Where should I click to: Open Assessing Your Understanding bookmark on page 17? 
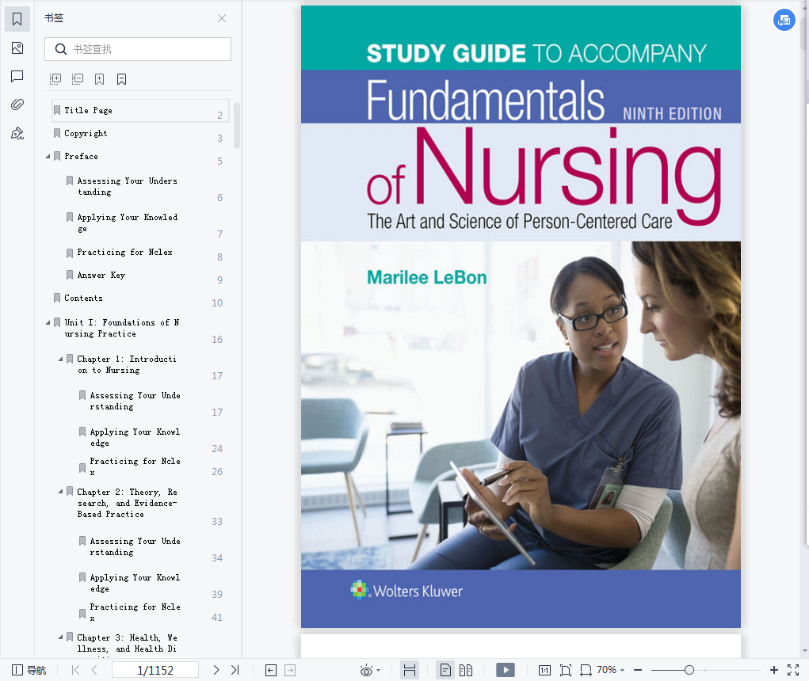135,401
